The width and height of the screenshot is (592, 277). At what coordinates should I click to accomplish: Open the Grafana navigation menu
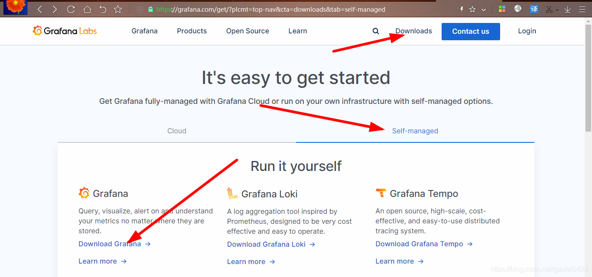tap(145, 31)
